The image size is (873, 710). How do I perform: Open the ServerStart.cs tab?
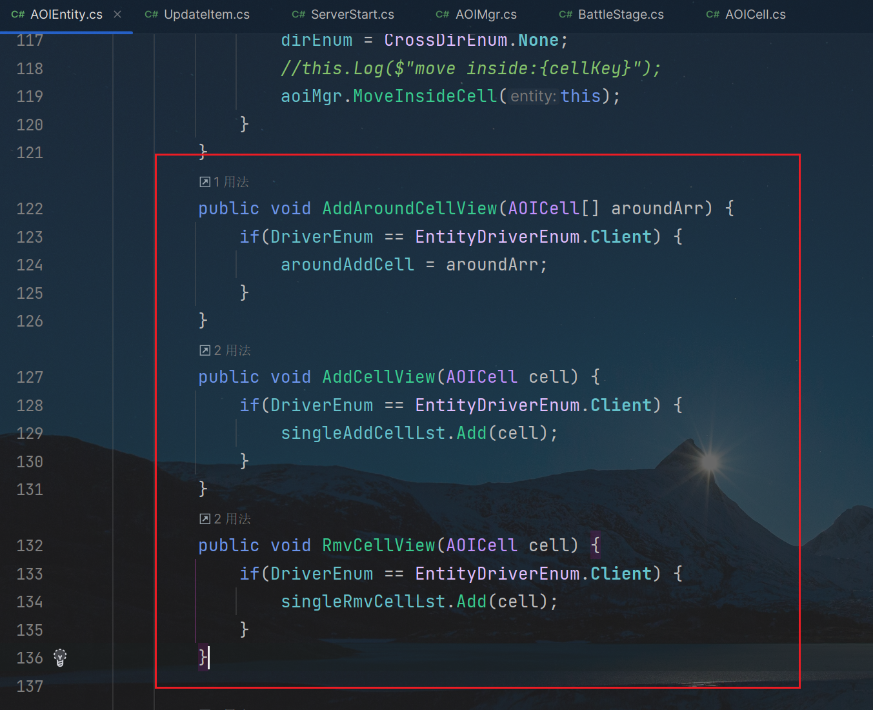point(352,14)
